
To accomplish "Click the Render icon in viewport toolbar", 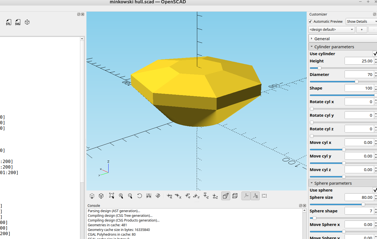I will tap(101, 196).
